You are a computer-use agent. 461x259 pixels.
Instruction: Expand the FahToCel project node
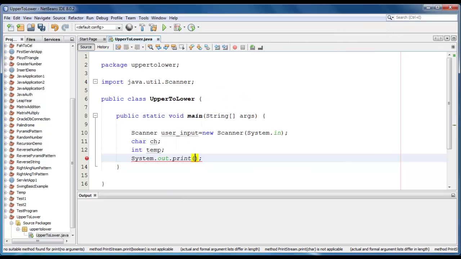(x=5, y=46)
